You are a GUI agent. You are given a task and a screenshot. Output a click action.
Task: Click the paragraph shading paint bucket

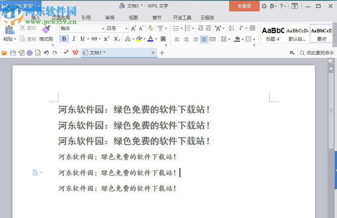coord(237,39)
